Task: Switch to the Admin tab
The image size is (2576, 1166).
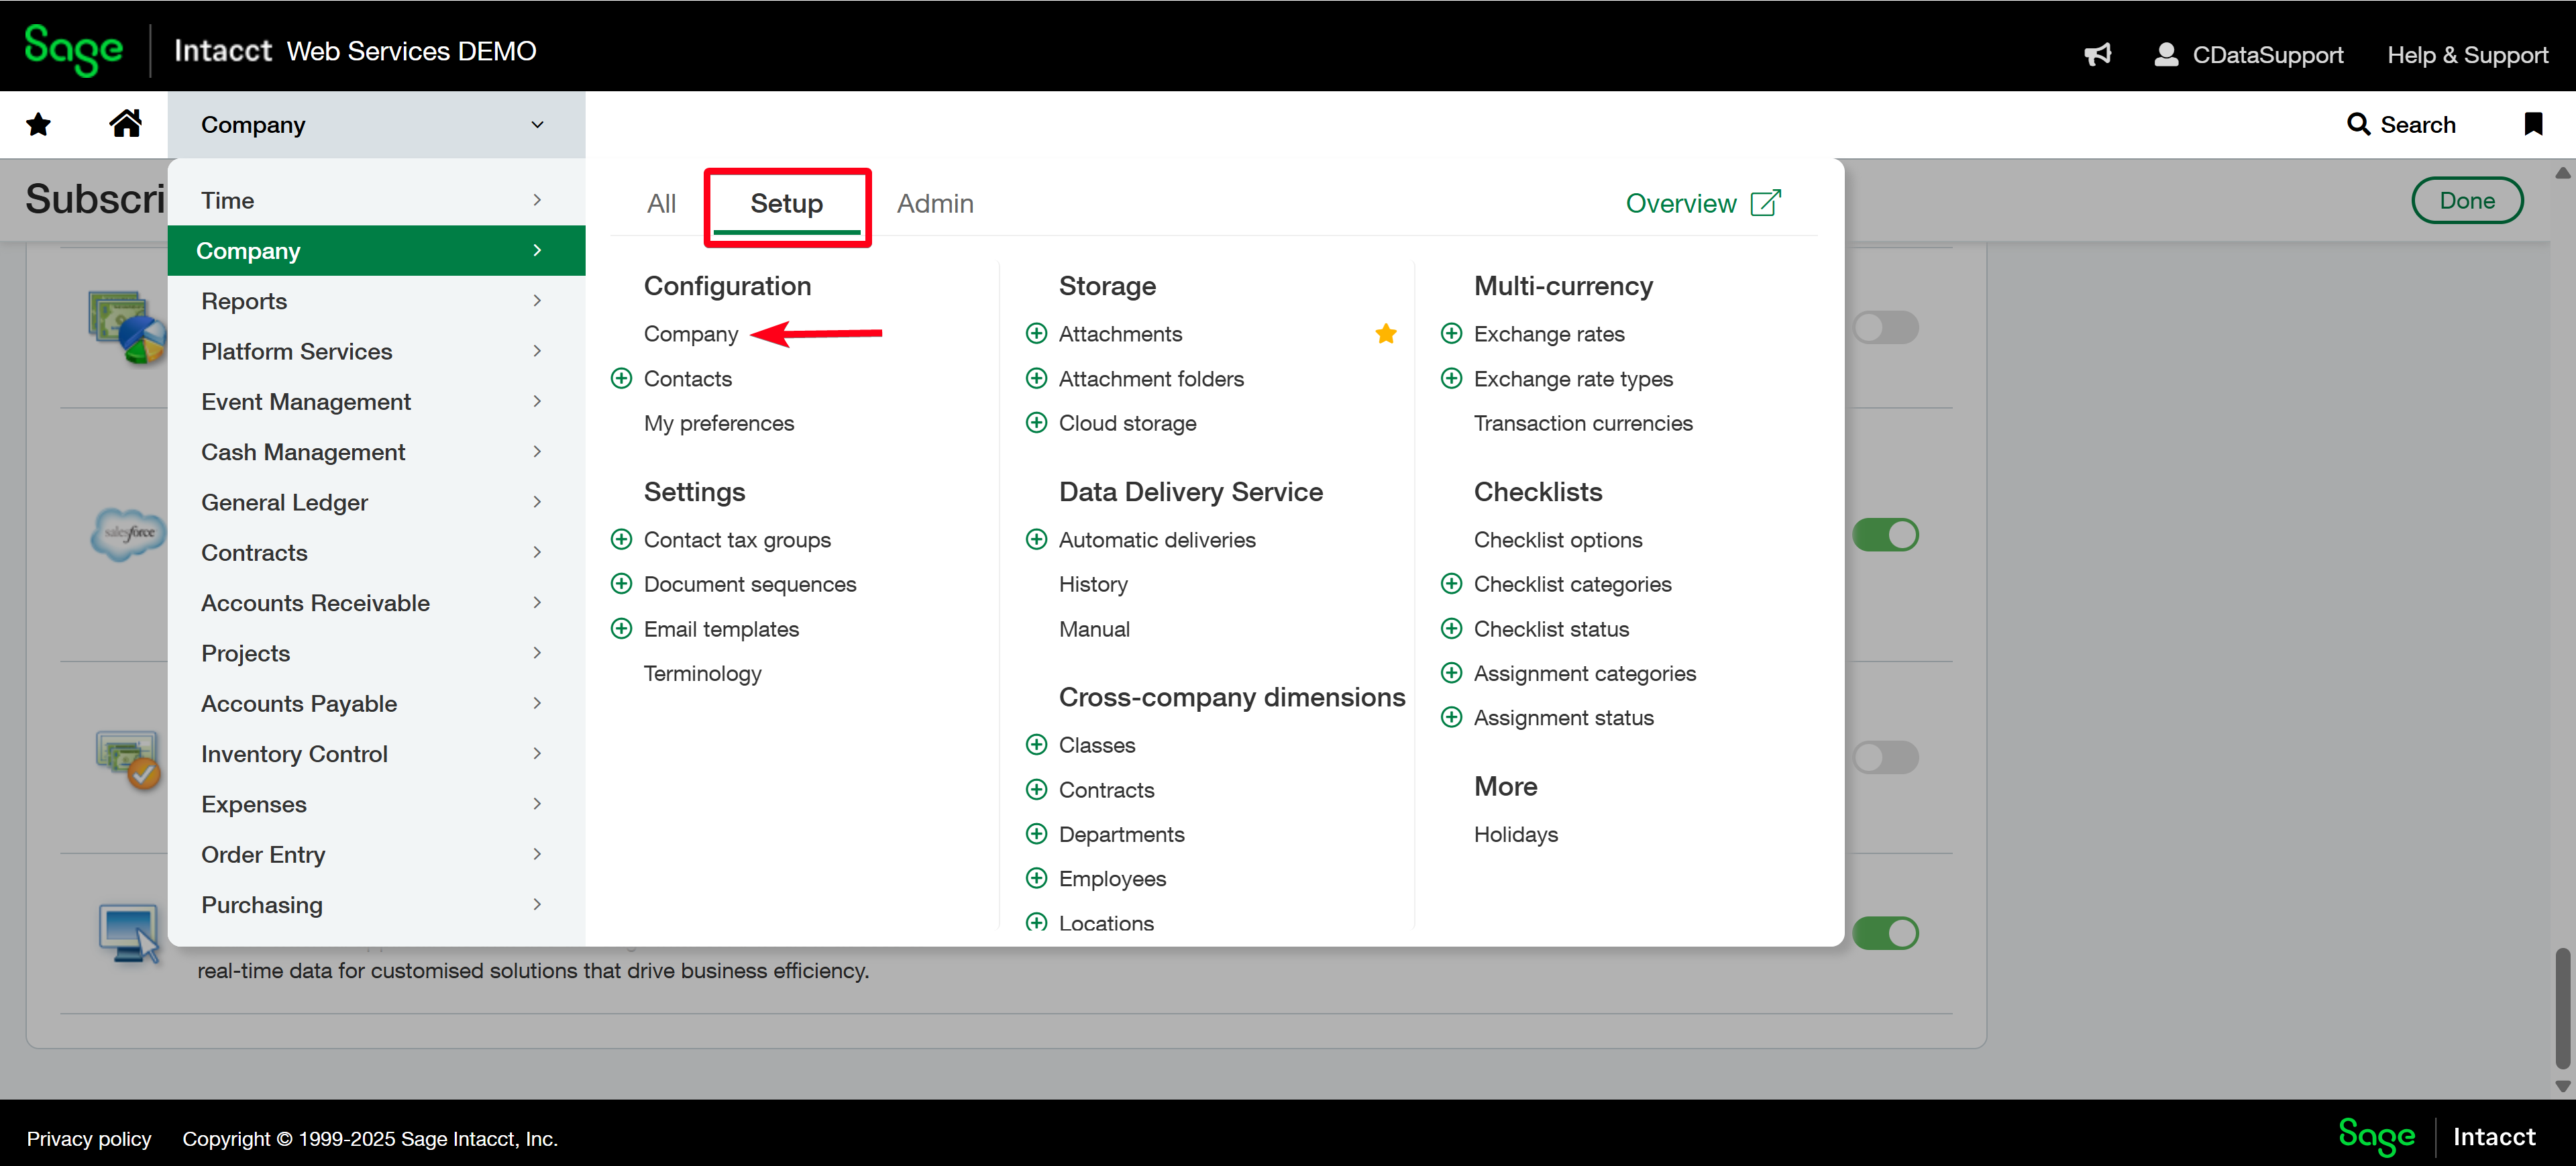Action: coord(934,203)
